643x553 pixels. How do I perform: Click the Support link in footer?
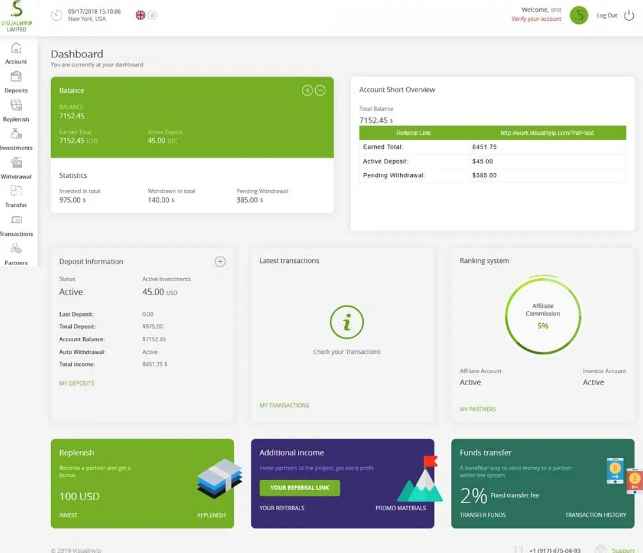click(x=623, y=550)
